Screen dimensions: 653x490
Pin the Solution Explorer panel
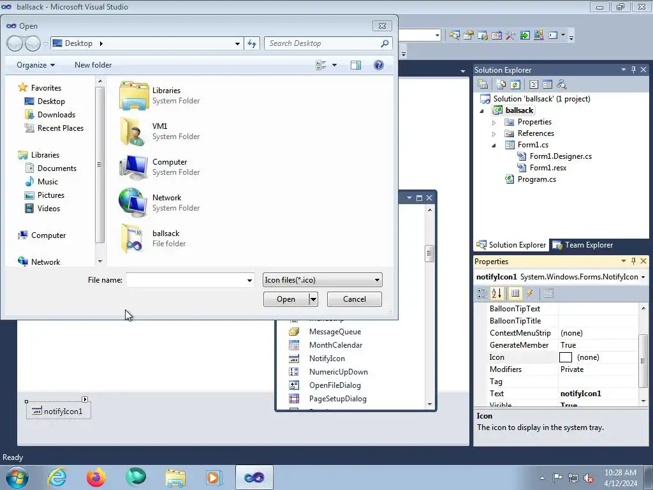(633, 70)
